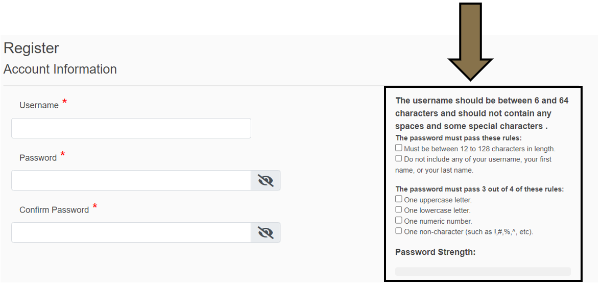Click the '3 out of 4' rules heading

click(x=479, y=189)
